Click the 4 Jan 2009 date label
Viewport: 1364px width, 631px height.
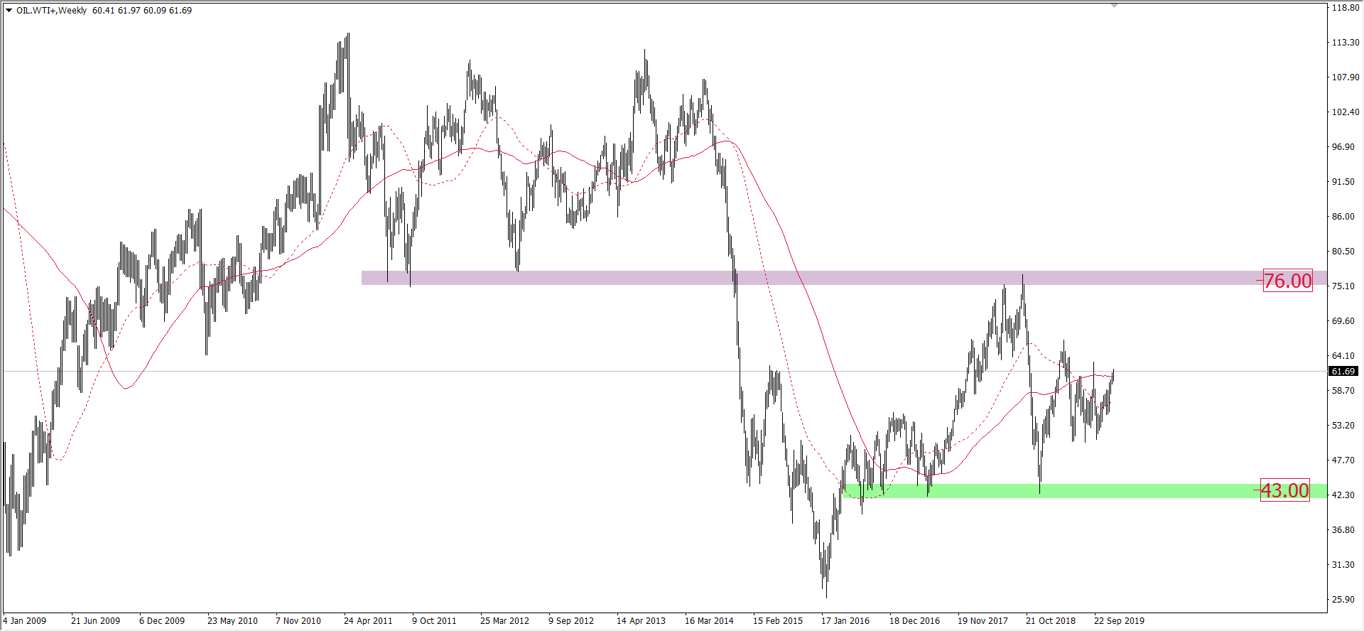(x=24, y=620)
